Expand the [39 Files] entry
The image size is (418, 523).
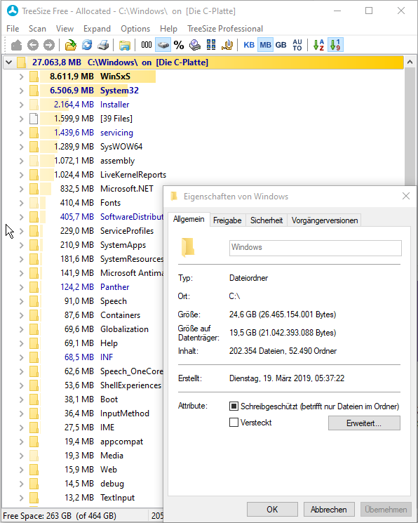(21, 119)
